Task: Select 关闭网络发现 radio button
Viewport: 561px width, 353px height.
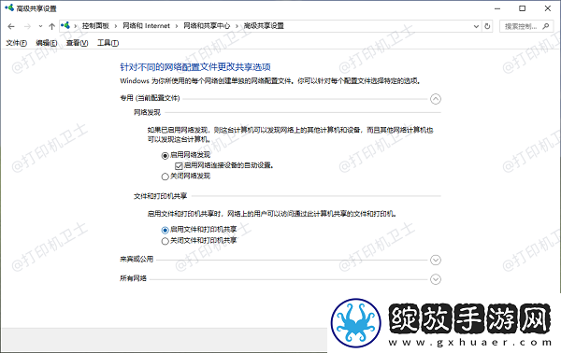Action: (x=165, y=176)
